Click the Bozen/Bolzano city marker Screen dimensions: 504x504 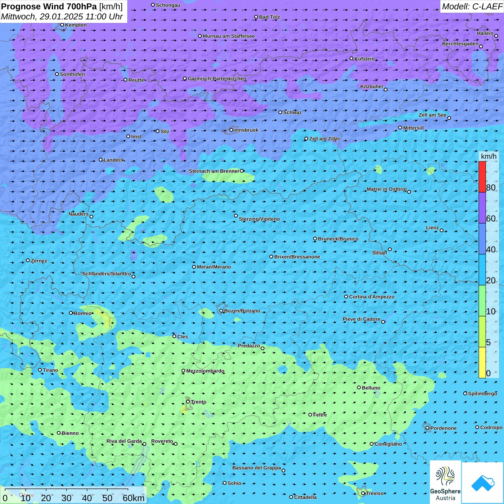click(221, 311)
